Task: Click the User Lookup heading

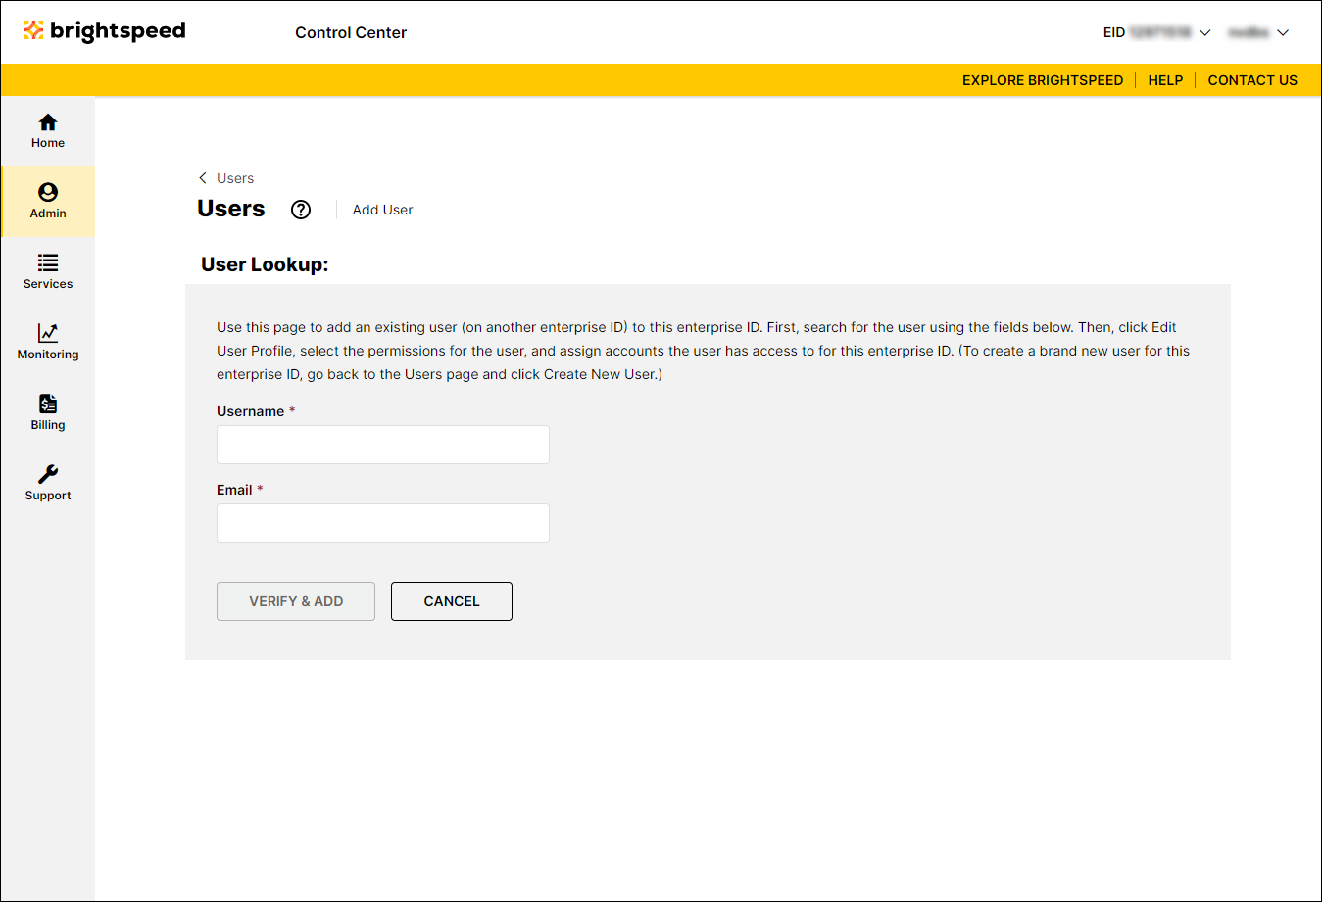Action: click(265, 264)
